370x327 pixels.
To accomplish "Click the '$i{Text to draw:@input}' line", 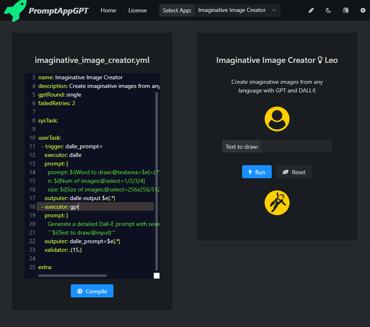I will click(81, 233).
